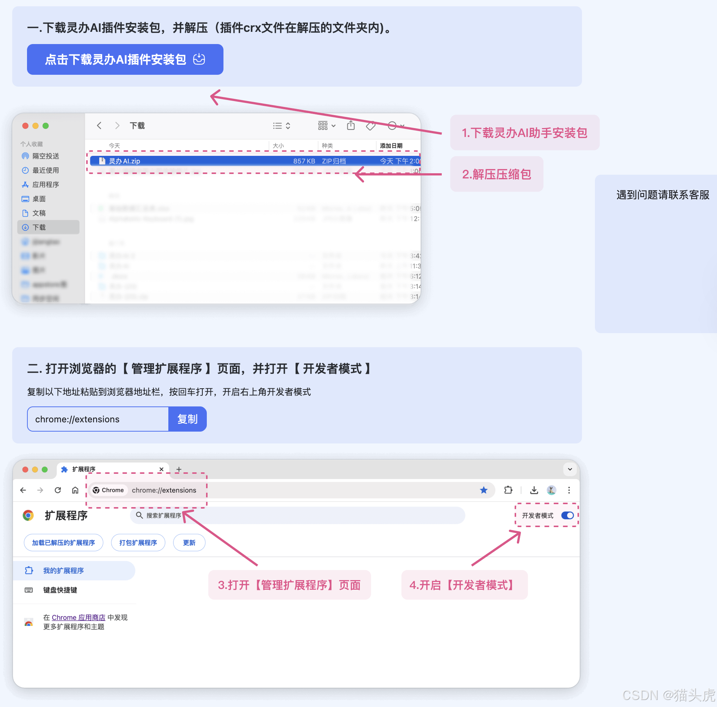Click the 更新 button
This screenshot has width=717, height=707.
click(x=189, y=543)
